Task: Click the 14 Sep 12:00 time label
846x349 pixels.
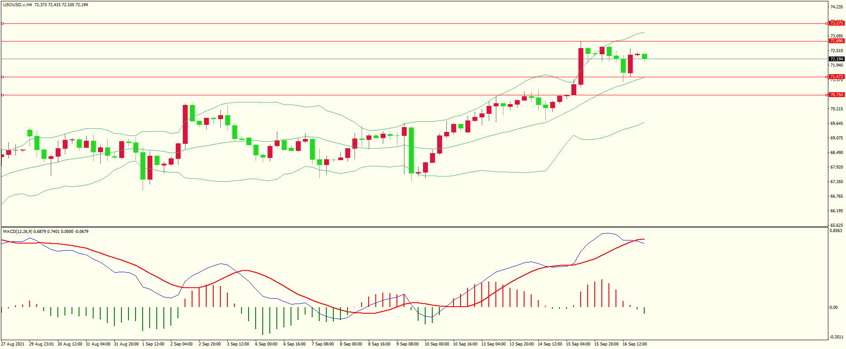Action: 550,344
